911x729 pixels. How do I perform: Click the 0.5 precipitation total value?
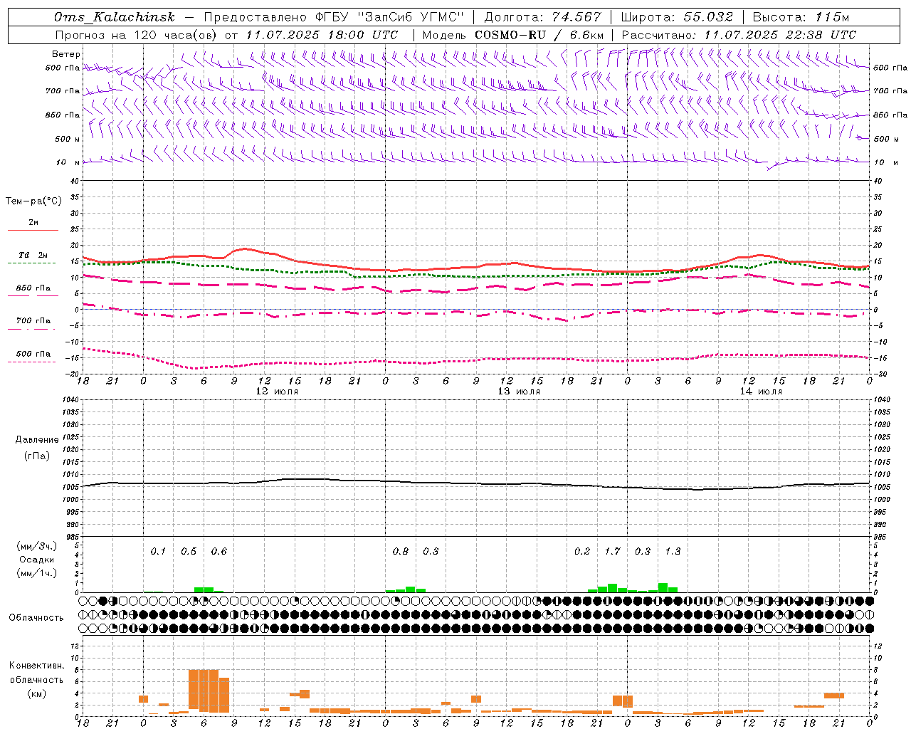[x=189, y=551]
